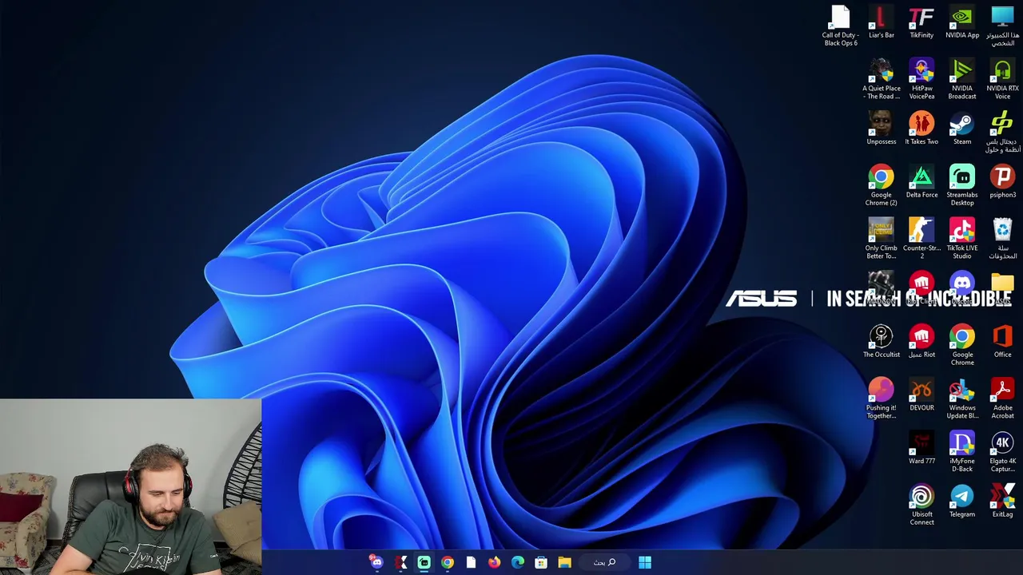Viewport: 1023px width, 575px height.
Task: Open TikTok LIVE Studio
Action: click(962, 238)
